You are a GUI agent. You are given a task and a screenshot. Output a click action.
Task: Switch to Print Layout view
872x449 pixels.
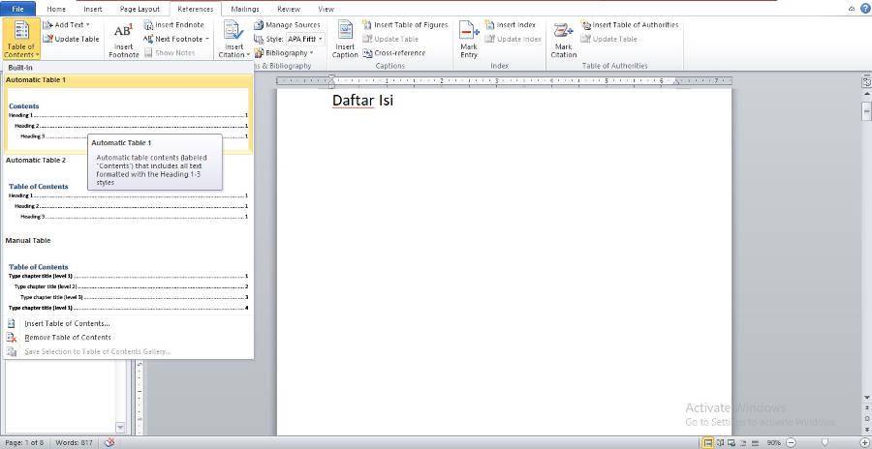[x=708, y=443]
